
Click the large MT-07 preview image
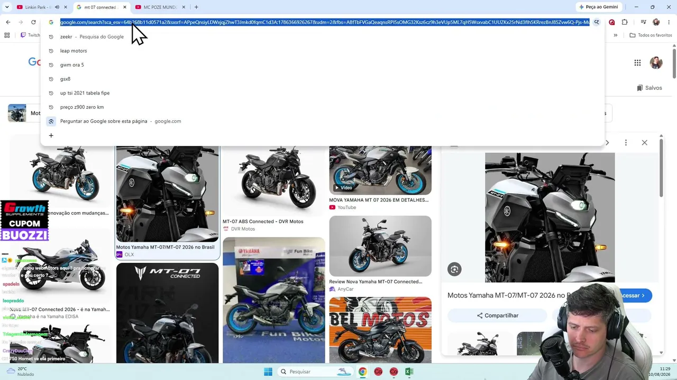tap(550, 217)
